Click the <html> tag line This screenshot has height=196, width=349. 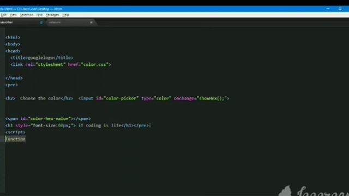click(x=13, y=38)
